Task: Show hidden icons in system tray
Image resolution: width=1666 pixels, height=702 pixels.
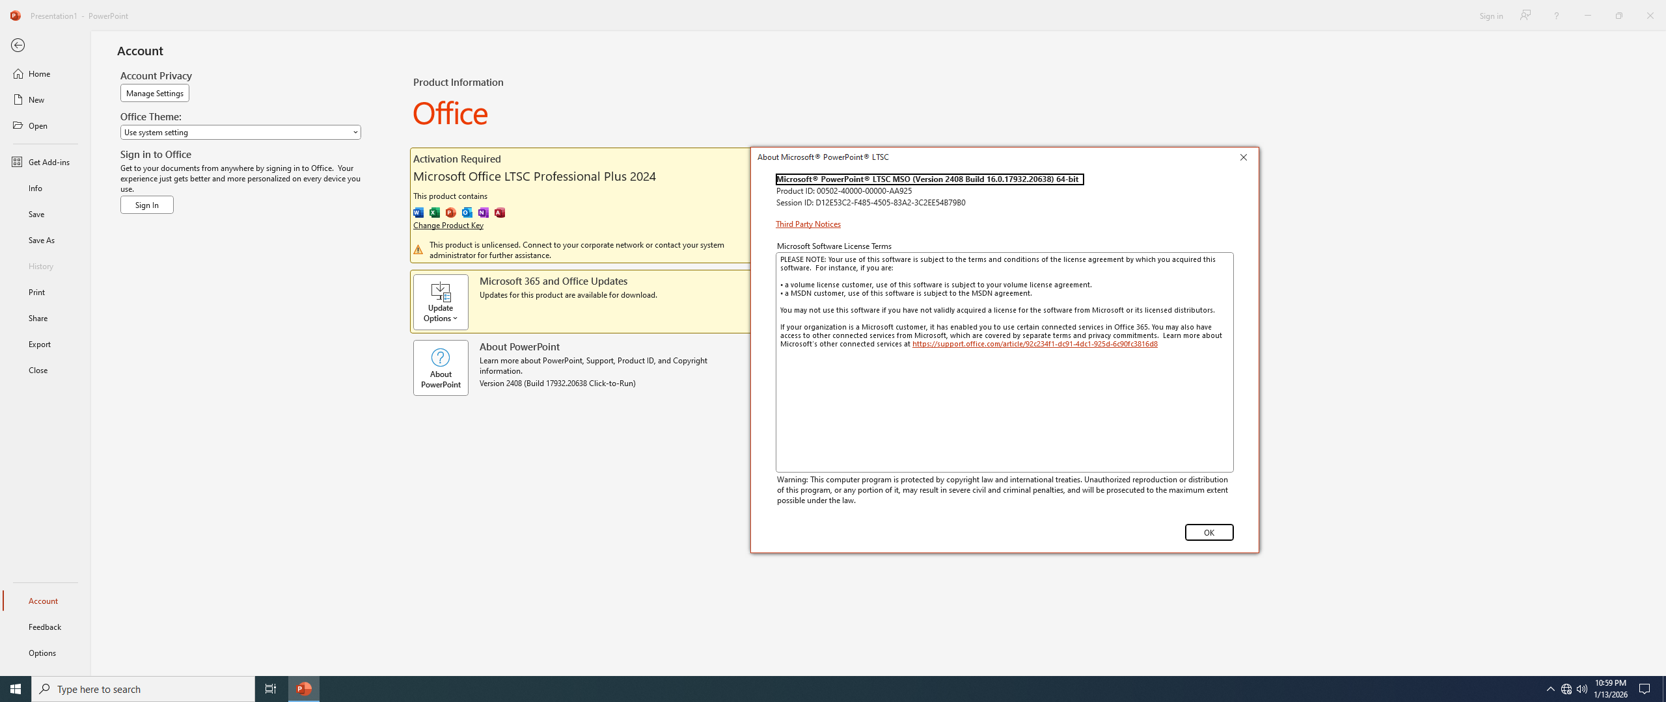Action: 1550,688
